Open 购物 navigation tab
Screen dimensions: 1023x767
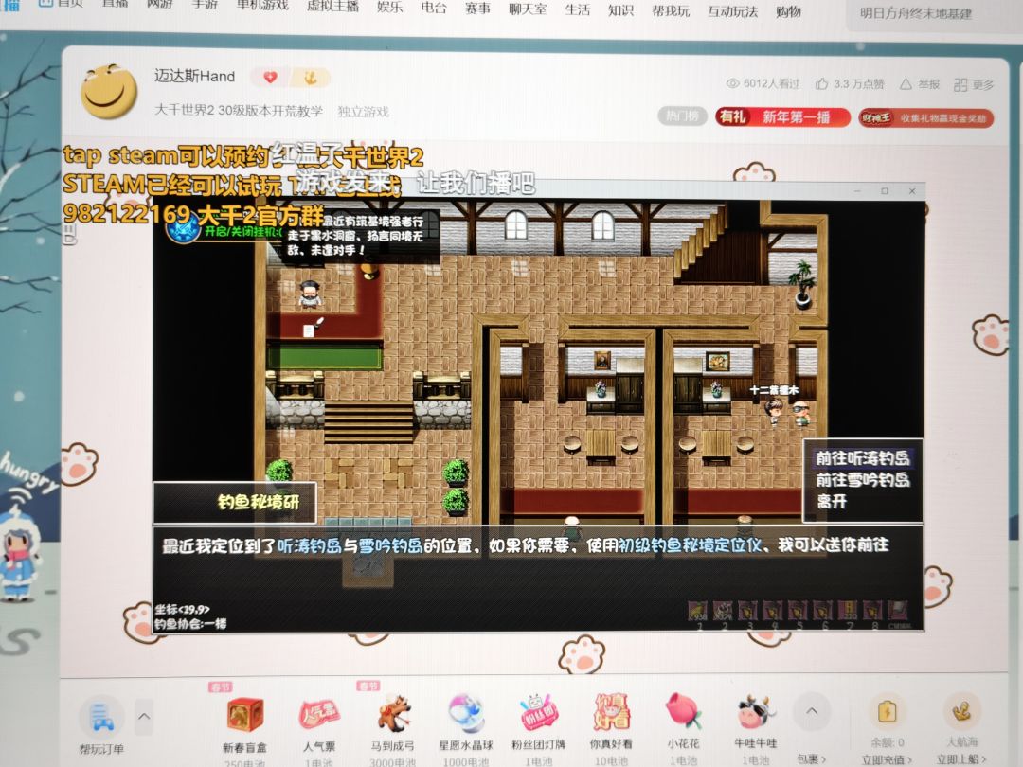pyautogui.click(x=788, y=11)
